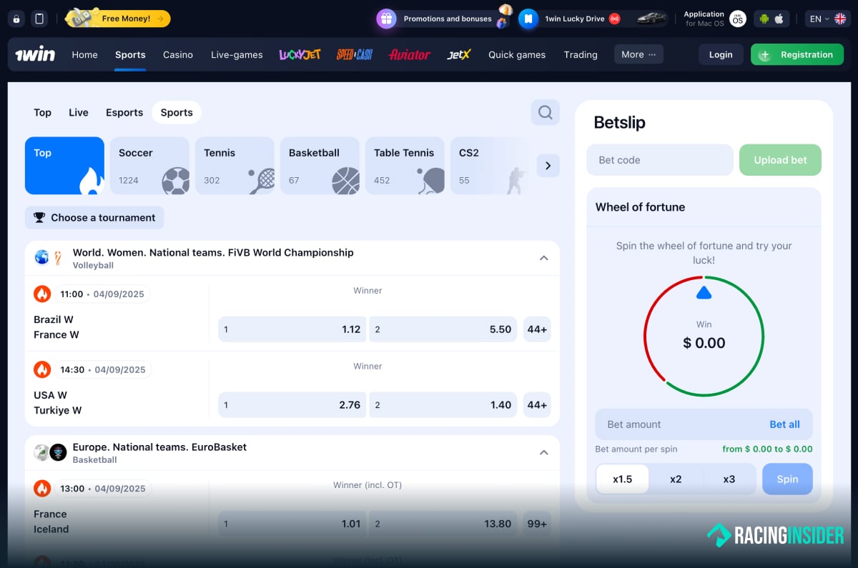Open Casino in main navigation

178,54
